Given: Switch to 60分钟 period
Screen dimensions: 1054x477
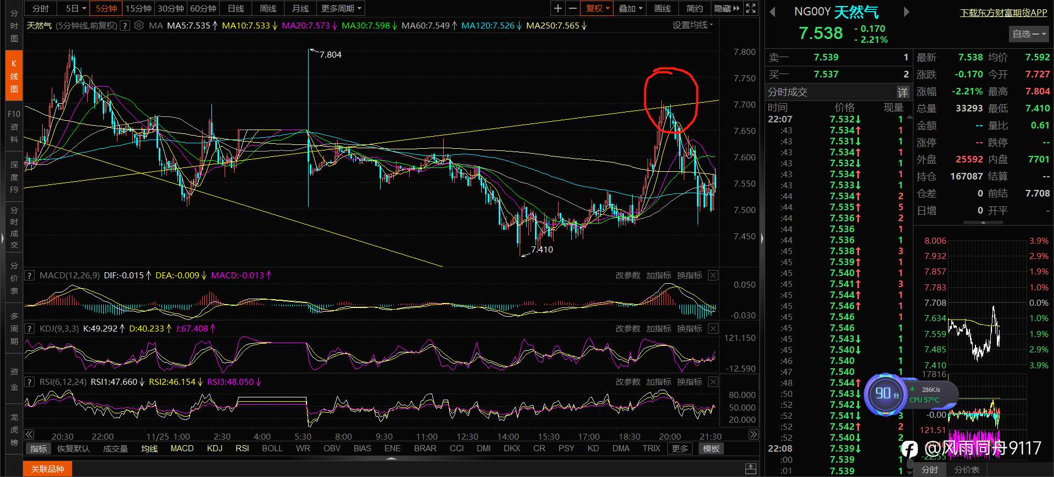Looking at the screenshot, I should 203,8.
